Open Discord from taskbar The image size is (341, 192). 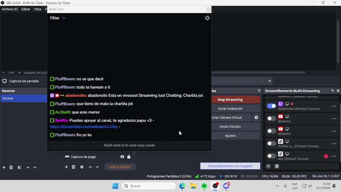click(226, 186)
